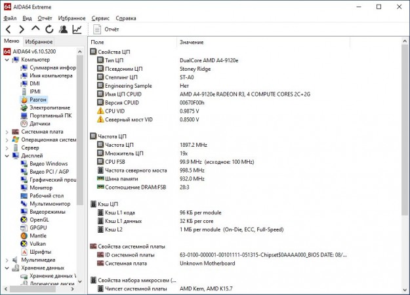Image resolution: width=410 pixels, height=295 pixels.
Task: Select the Vulkan tree item
Action: tap(38, 243)
